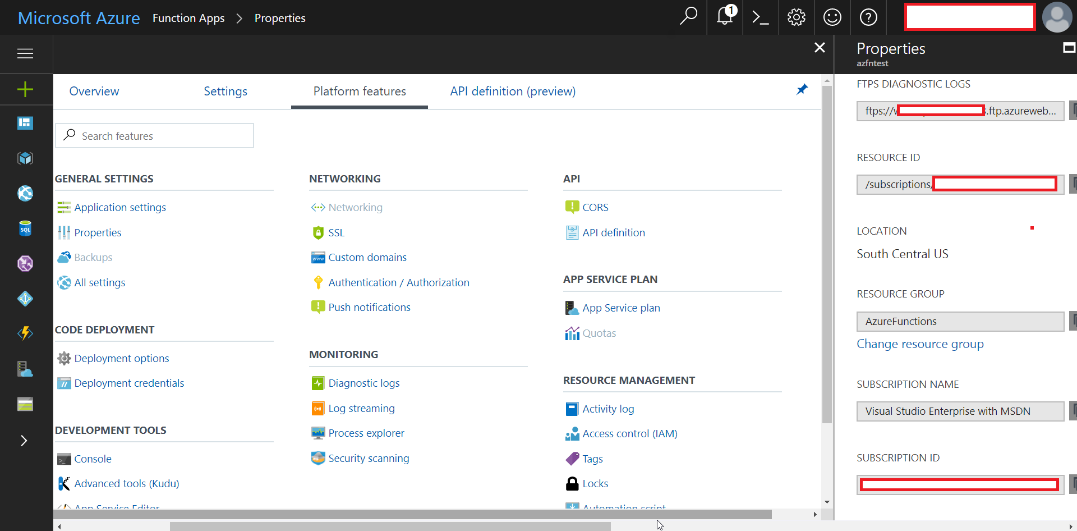This screenshot has width=1077, height=531.
Task: Click Change resource group link
Action: (x=920, y=344)
